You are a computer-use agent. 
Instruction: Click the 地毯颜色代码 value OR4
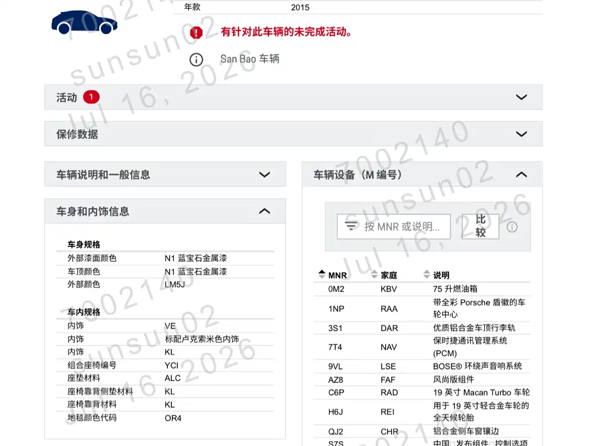(x=173, y=418)
